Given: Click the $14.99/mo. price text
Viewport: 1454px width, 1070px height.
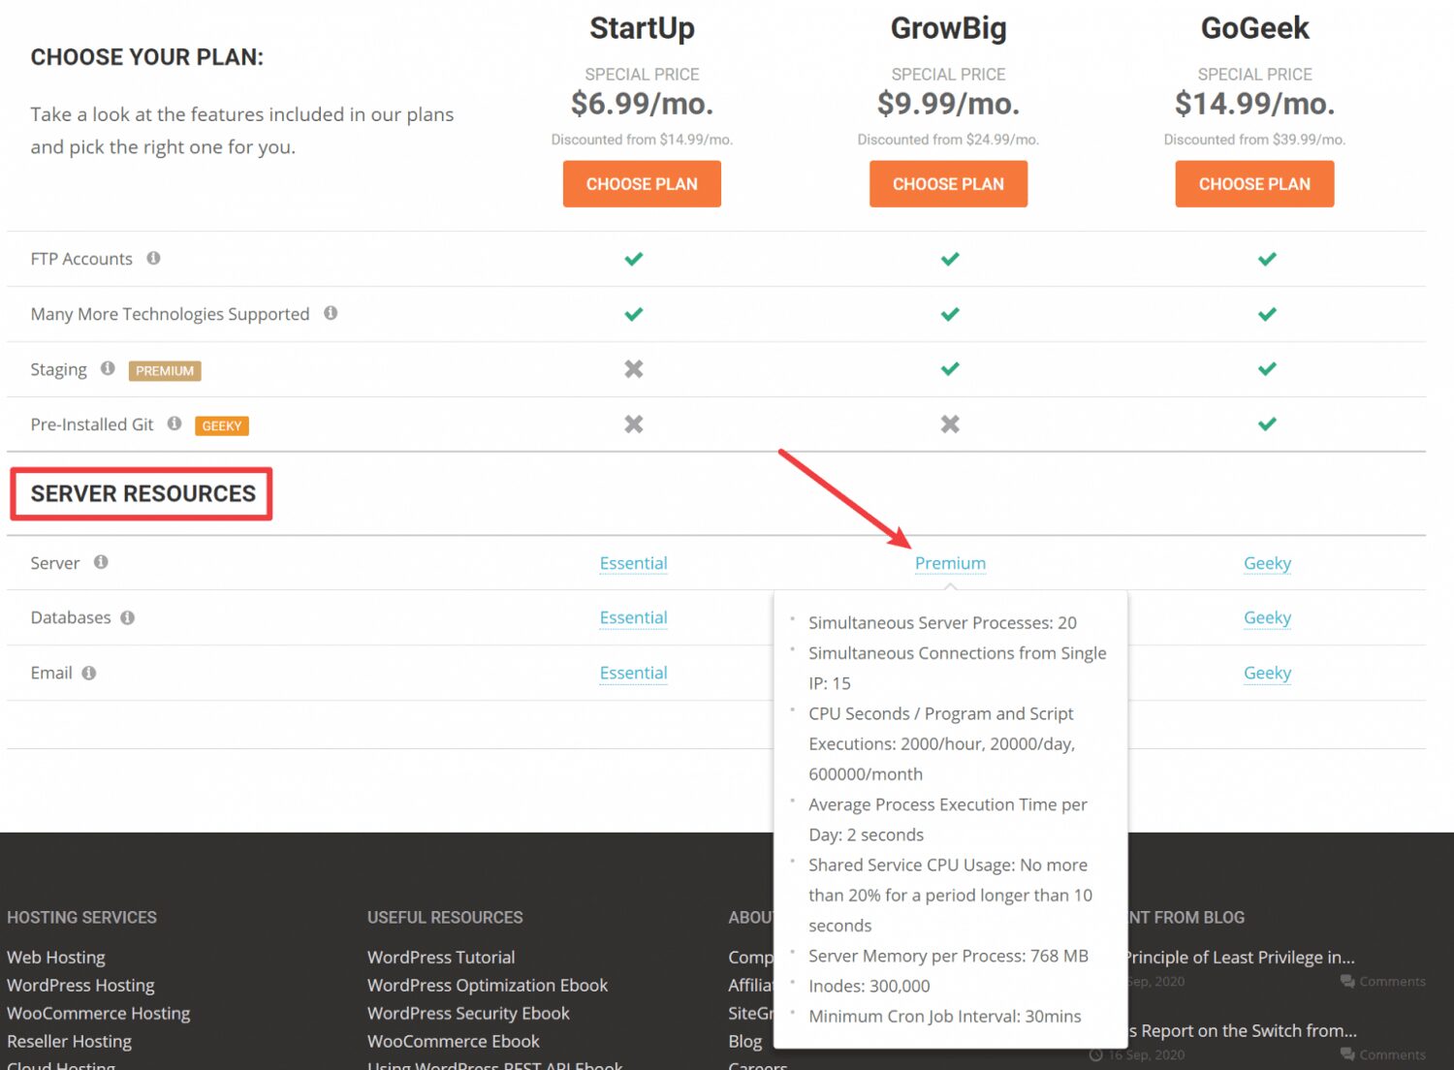Looking at the screenshot, I should pos(1254,103).
